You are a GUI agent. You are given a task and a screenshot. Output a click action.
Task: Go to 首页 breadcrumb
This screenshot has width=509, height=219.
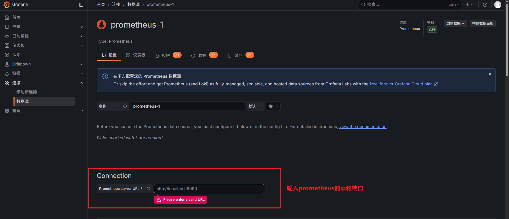click(101, 5)
